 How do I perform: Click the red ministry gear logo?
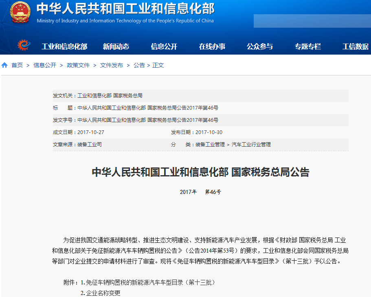[23, 46]
